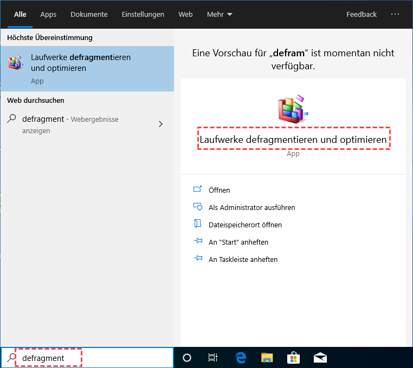Open the Mail app from the taskbar
This screenshot has width=413, height=368.
pos(320,358)
